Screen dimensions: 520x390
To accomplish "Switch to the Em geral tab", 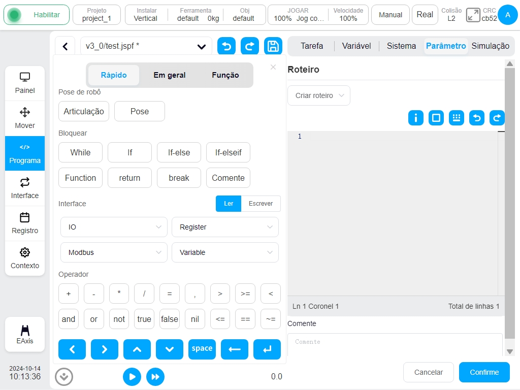I will tap(170, 75).
